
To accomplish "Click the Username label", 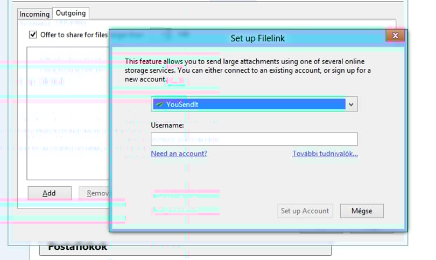I will 167,125.
